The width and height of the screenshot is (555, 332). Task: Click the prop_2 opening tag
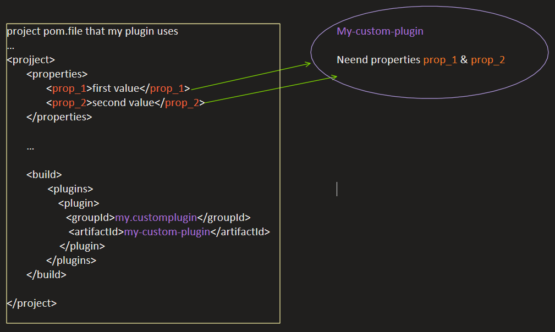[69, 102]
